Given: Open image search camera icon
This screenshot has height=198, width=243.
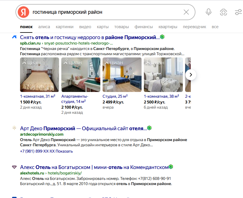Looking at the screenshot, I should 224,12.
